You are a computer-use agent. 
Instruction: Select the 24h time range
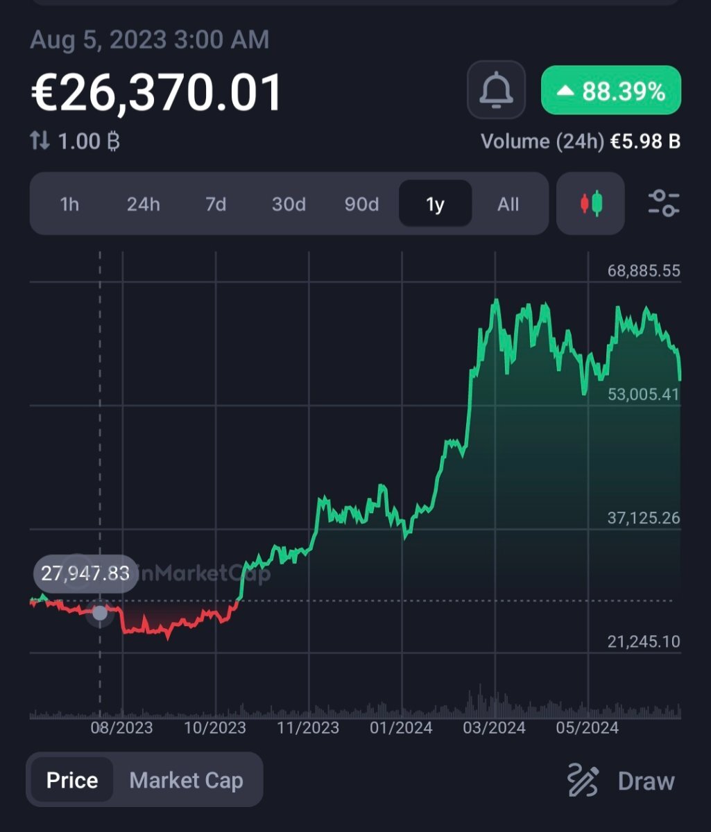click(143, 205)
